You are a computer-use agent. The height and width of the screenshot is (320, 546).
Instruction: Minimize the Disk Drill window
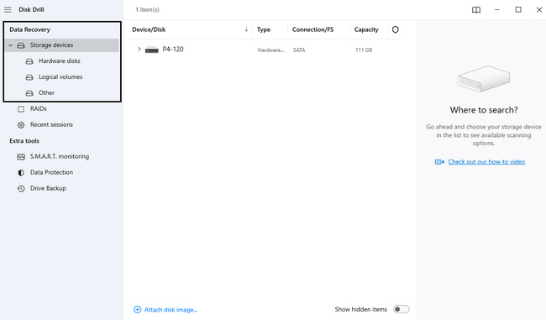pos(497,10)
